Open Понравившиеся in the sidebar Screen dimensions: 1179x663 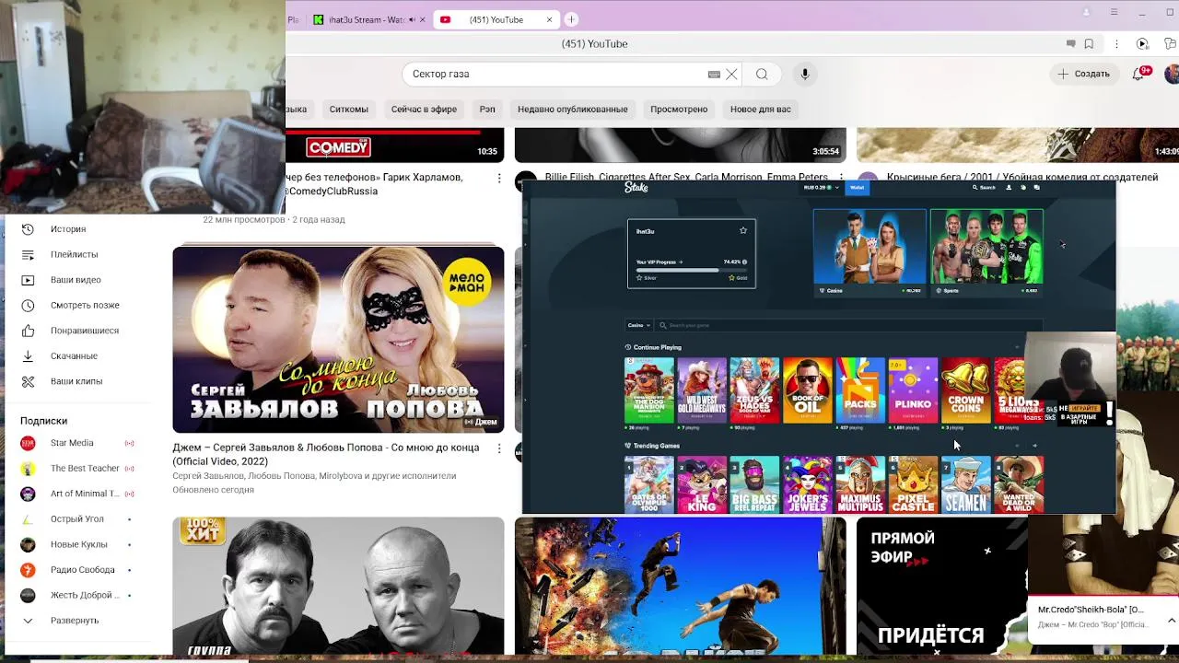[85, 331]
